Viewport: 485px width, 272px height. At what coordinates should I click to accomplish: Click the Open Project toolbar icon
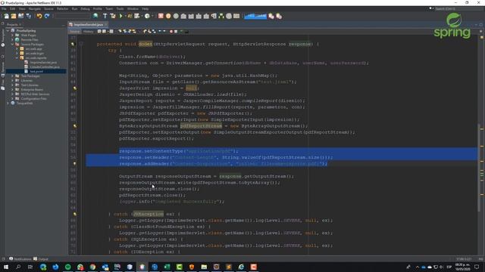coord(21,16)
